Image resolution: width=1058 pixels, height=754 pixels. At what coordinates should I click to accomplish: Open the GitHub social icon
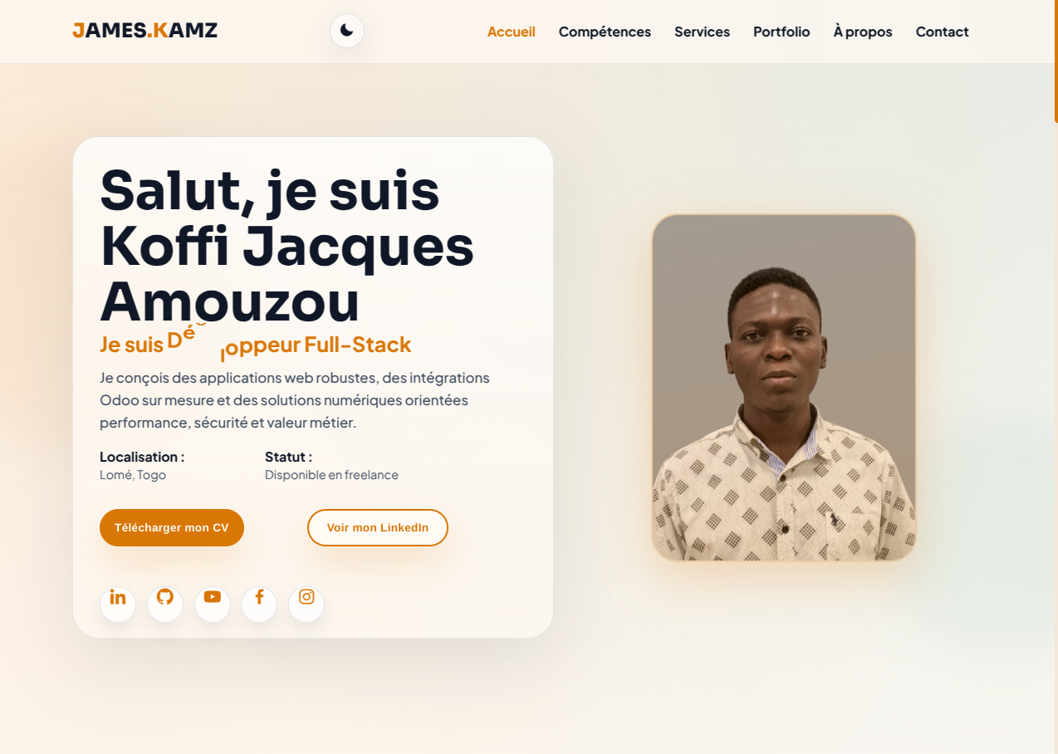165,604
